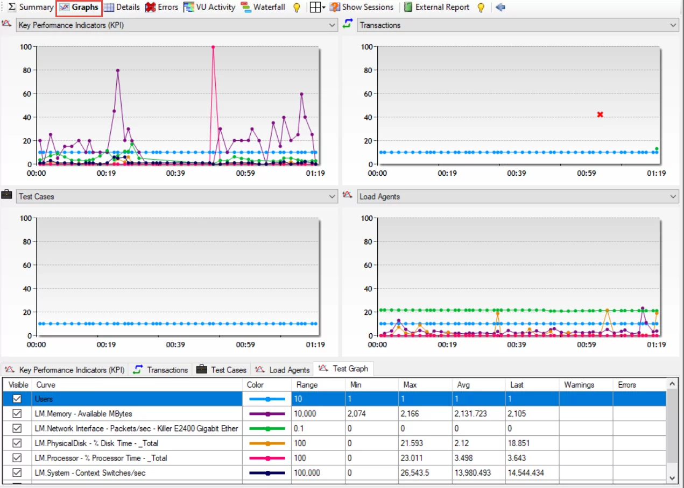Screen dimensions: 684x488
Task: Open the Load Agents graph dropdown
Action: pyautogui.click(x=517, y=197)
